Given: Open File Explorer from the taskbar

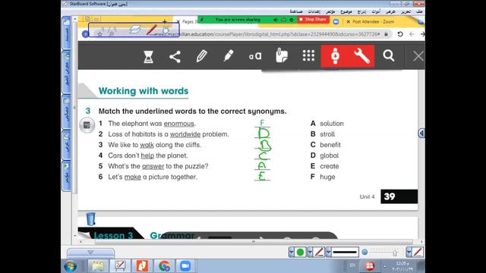Looking at the screenshot, I should pos(98,266).
